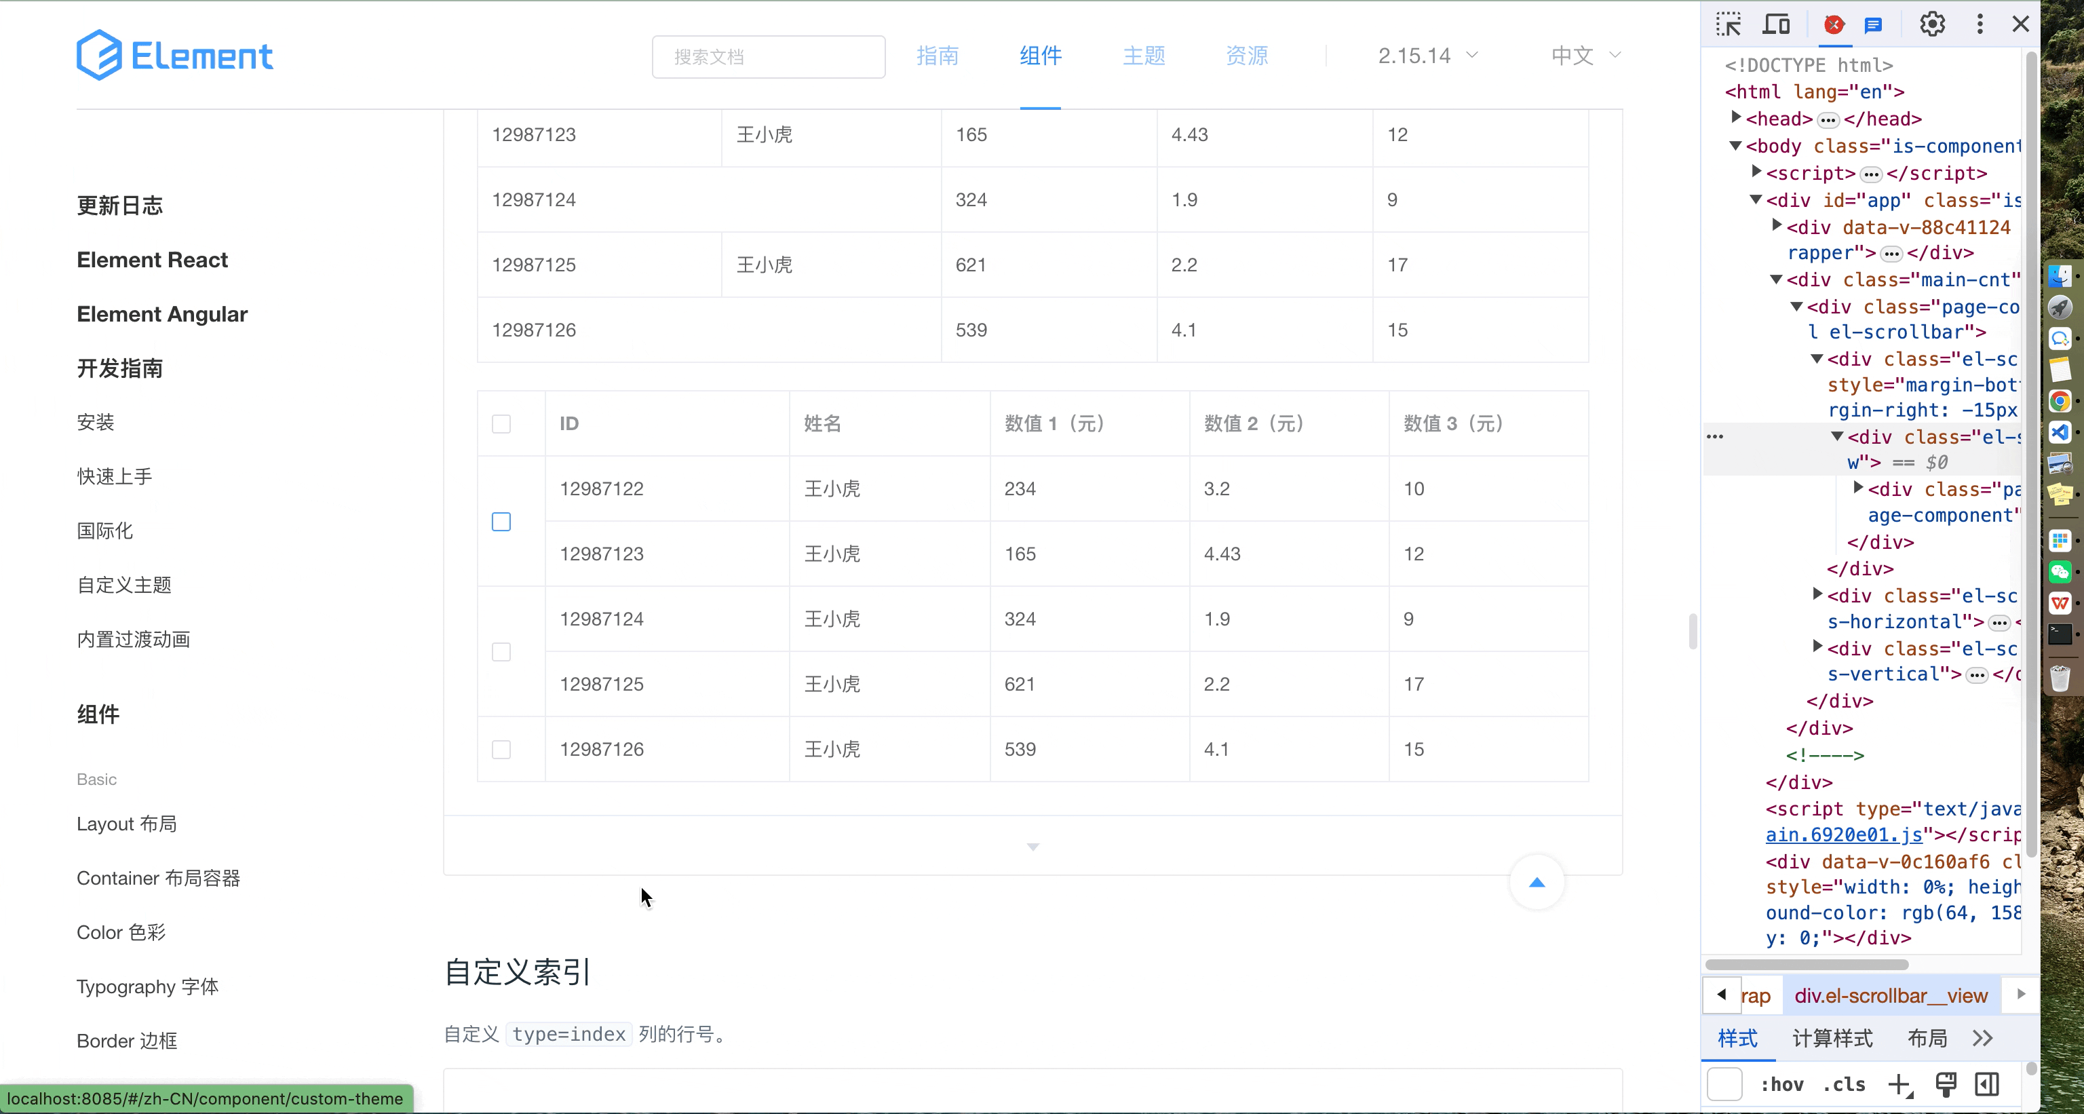Image resolution: width=2084 pixels, height=1114 pixels.
Task: Check the table header select-all checkbox
Action: tap(501, 424)
